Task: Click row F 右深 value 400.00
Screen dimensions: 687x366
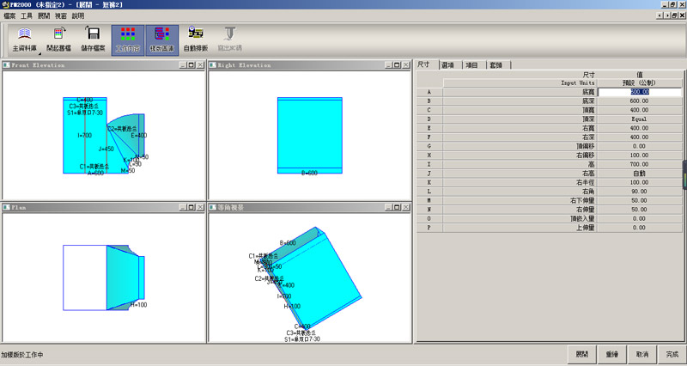Action: click(640, 137)
